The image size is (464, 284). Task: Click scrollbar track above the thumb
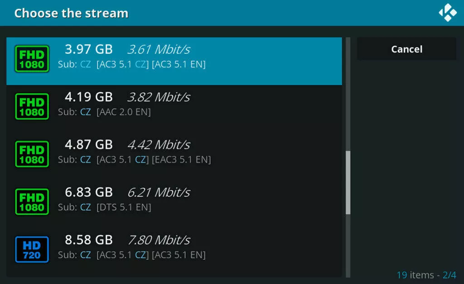[x=348, y=94]
